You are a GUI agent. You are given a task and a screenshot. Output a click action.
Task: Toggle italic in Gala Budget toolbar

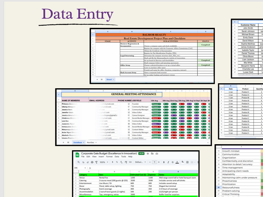[x=168, y=162]
